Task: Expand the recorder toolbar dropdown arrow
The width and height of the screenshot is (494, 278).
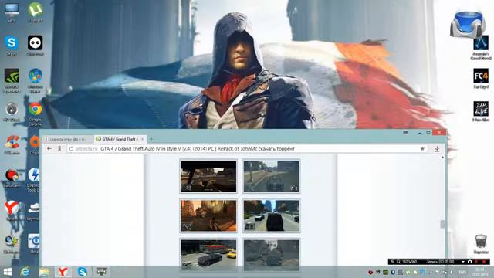Action: (463, 262)
